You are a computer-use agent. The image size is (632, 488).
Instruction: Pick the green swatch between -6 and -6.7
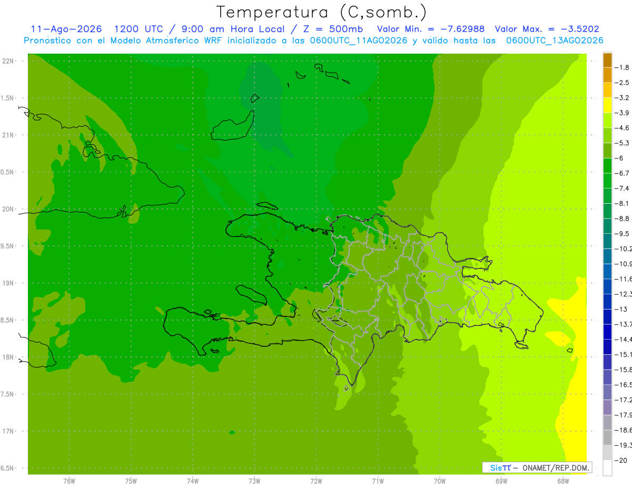point(607,166)
